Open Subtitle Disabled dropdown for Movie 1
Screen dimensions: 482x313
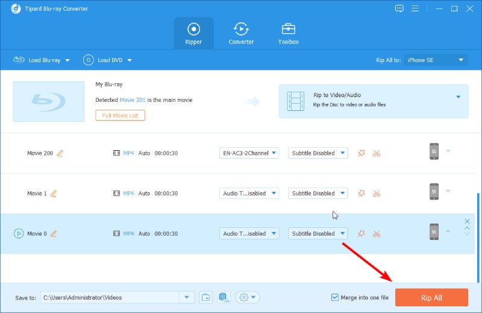tap(318, 193)
